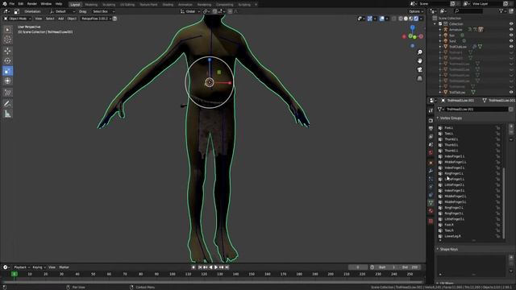This screenshot has width=516, height=290.
Task: Open the Select Box drag dropdown
Action: (103, 11)
